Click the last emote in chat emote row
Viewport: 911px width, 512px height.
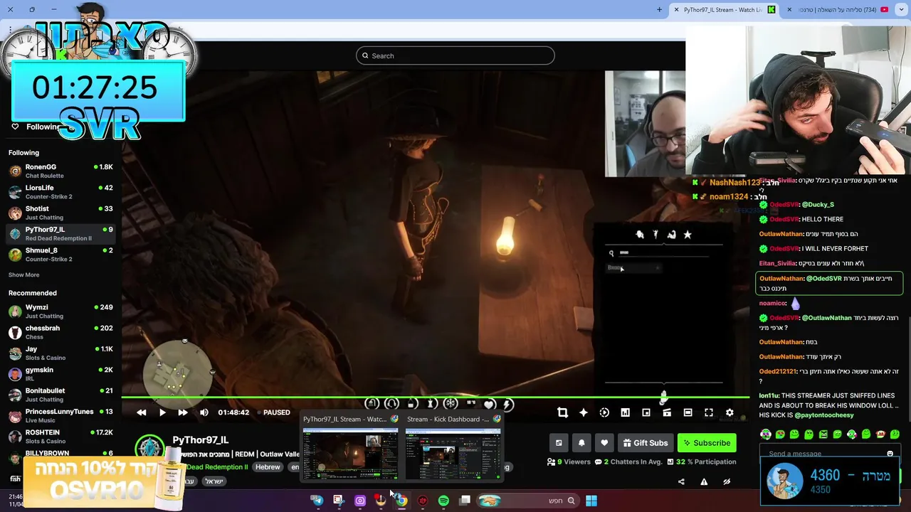point(895,434)
